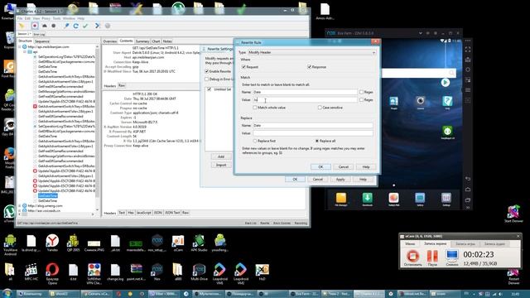The width and height of the screenshot is (530, 298).
Task: Open the green Downloads app in Nox dock
Action: point(368,198)
